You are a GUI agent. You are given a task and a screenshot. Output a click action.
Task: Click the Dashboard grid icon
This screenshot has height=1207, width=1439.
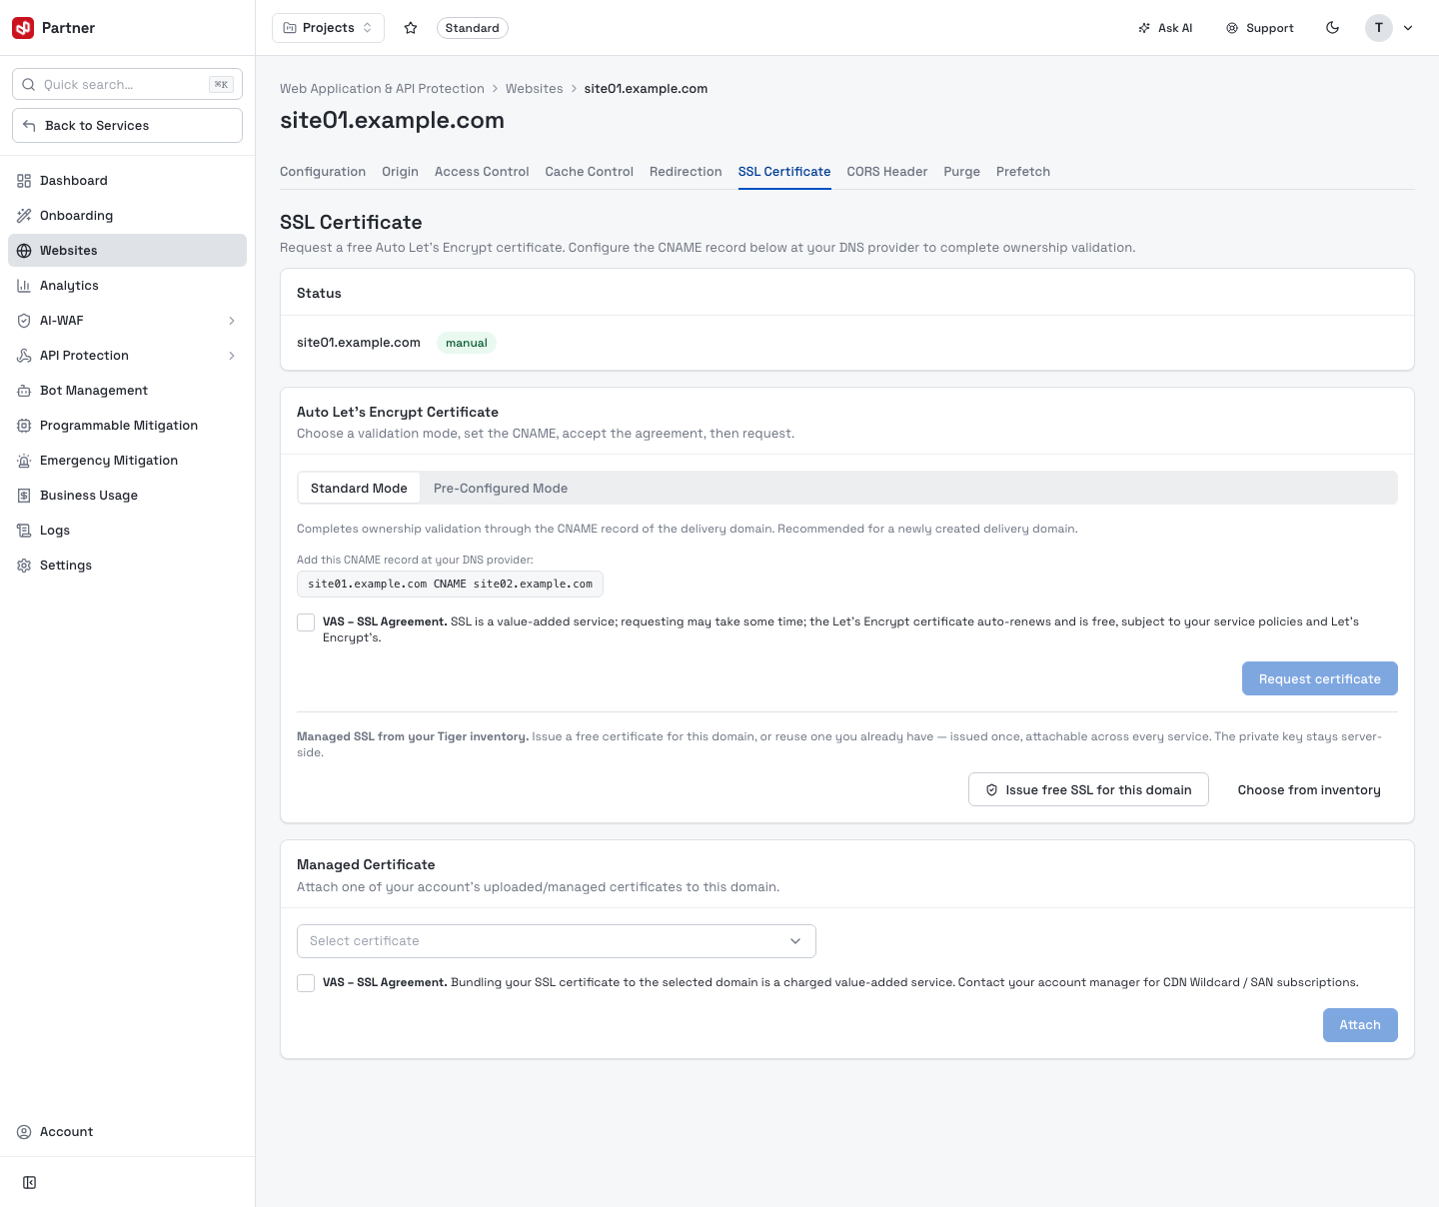point(24,181)
